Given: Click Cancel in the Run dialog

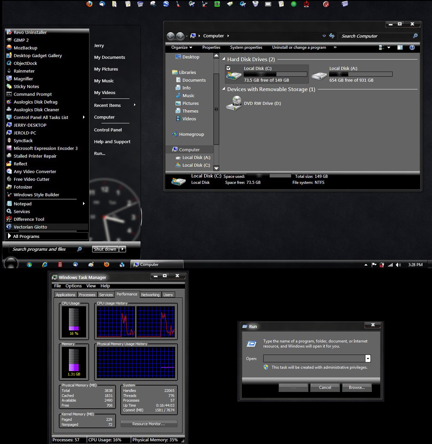Looking at the screenshot, I should point(325,388).
